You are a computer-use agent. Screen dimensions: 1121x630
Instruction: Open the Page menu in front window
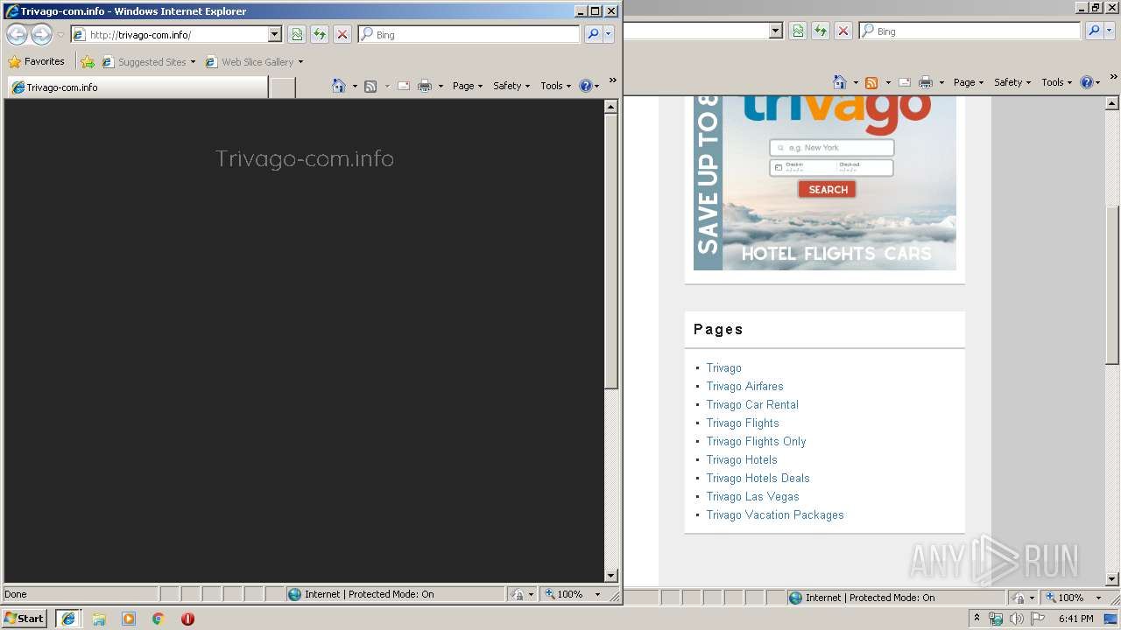(x=468, y=86)
